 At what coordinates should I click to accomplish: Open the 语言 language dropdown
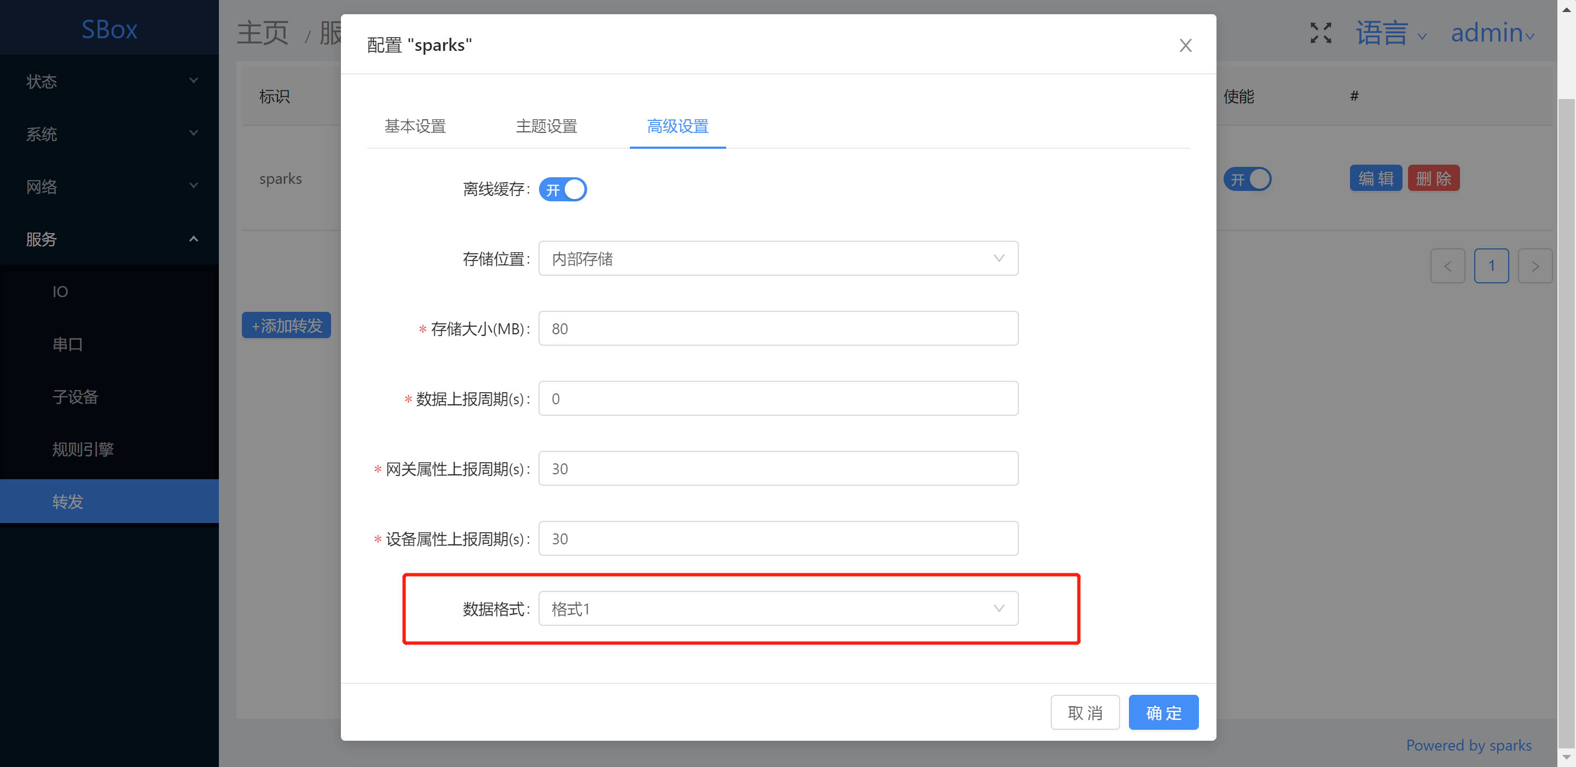pyautogui.click(x=1390, y=33)
